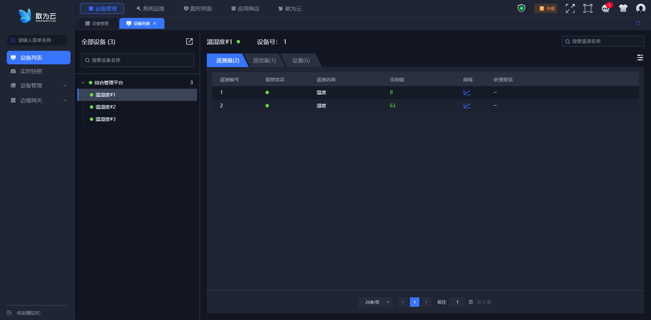Click the refresh icon below the avatar

(x=638, y=23)
